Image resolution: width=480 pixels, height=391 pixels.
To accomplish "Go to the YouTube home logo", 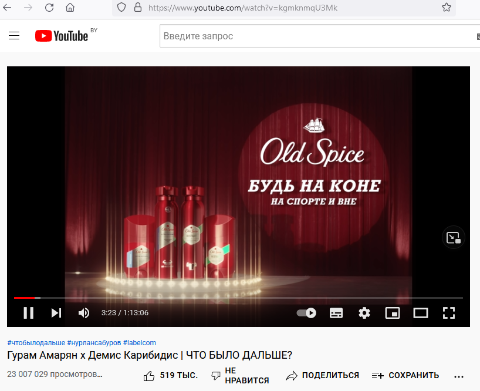I will pos(62,36).
